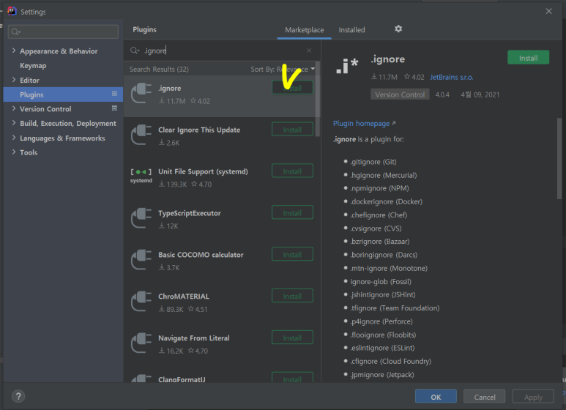566x410 pixels.
Task: Click the Basic COCOMO calculator plugin icon
Action: [141, 259]
